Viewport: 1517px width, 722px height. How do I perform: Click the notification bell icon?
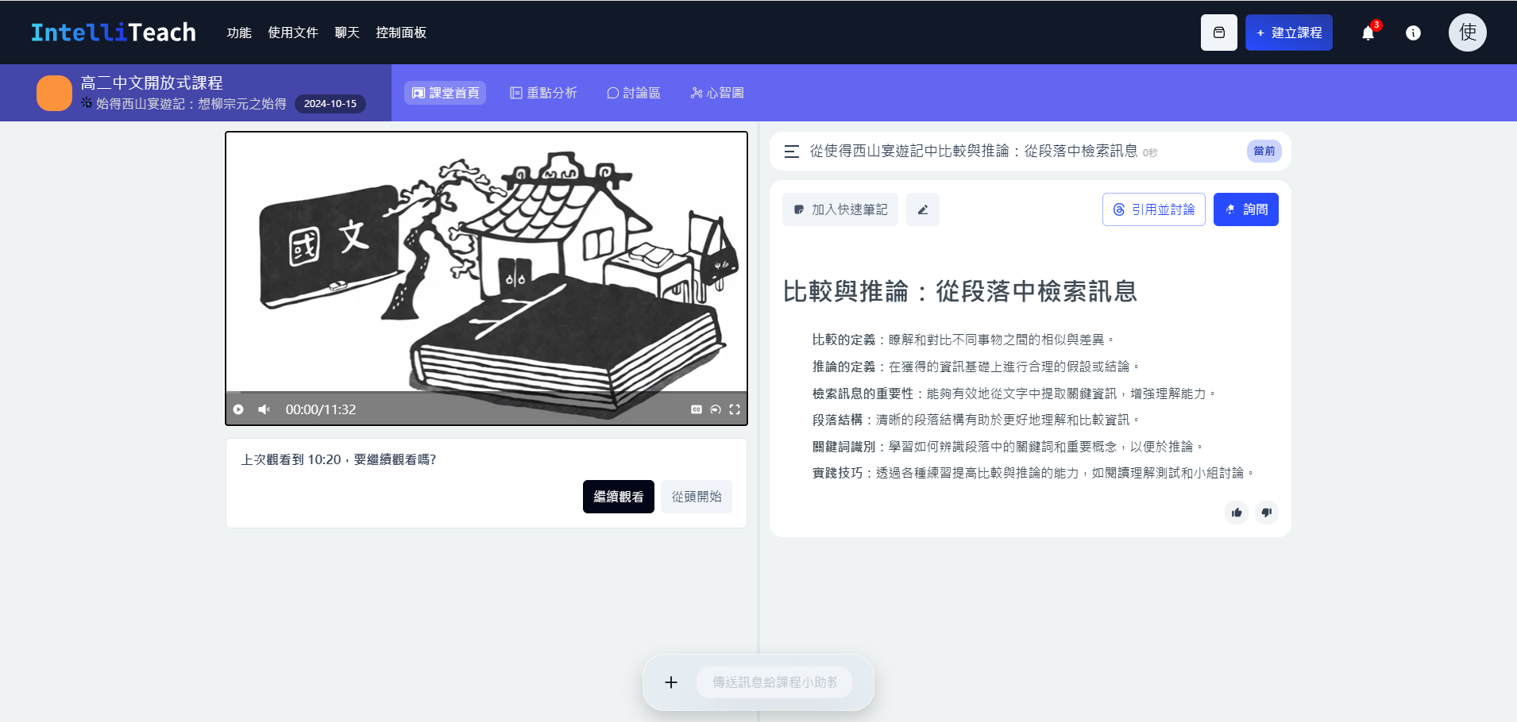[x=1368, y=33]
